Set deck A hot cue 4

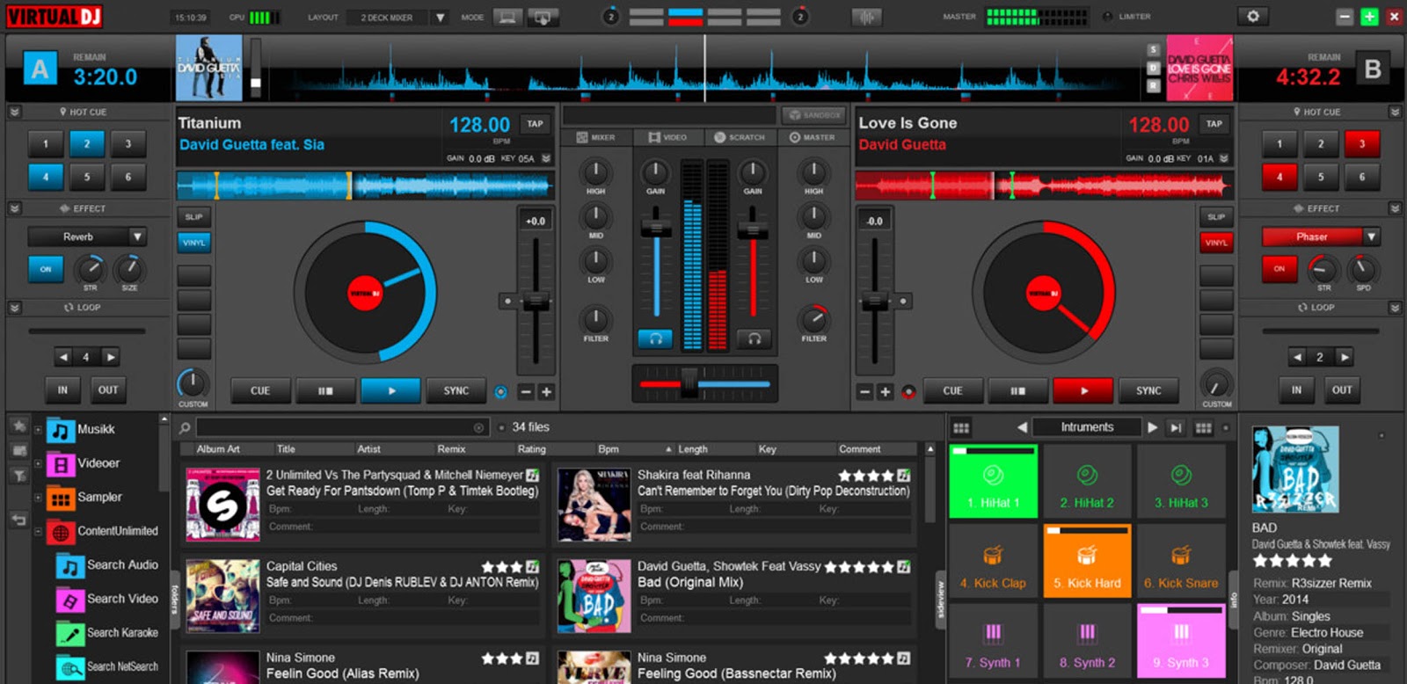click(46, 177)
